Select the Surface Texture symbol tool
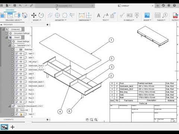The width and height of the screenshot is (179, 134). pyautogui.click(x=122, y=16)
